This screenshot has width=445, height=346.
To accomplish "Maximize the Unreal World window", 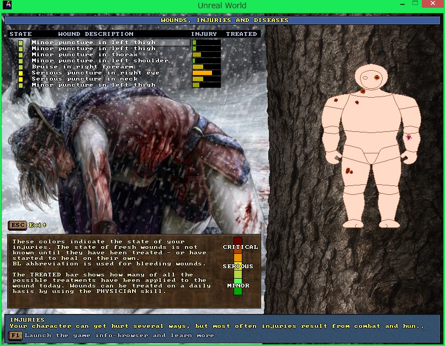I will pyautogui.click(x=415, y=3).
